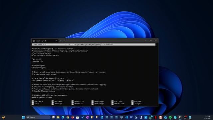Close the root@postgres terminal tab
This screenshot has height=120, width=213.
56,41
